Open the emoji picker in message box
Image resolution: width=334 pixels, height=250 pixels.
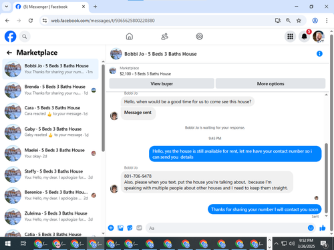(x=311, y=228)
